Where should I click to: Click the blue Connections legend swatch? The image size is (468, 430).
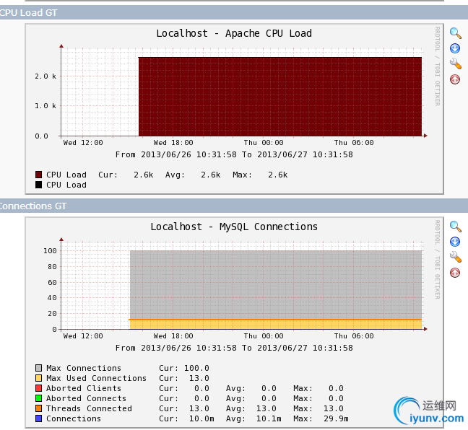(38, 418)
